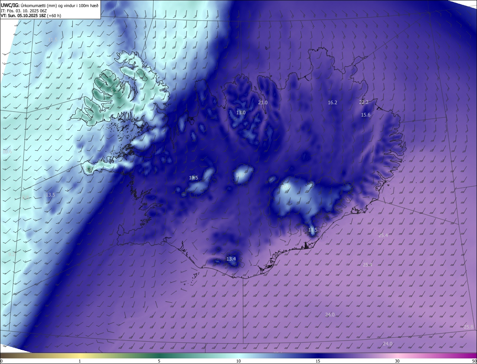Viewport: 477px width, 364px height.
Task: Select the 15.6 value label
Action: (366, 115)
